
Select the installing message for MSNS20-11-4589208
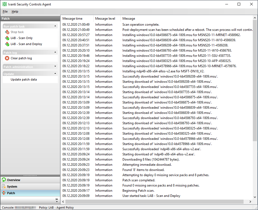(175, 45)
